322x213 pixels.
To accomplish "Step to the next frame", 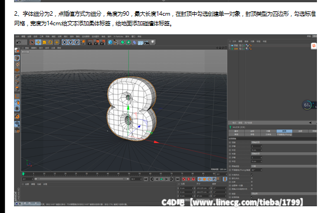I will coord(167,179).
